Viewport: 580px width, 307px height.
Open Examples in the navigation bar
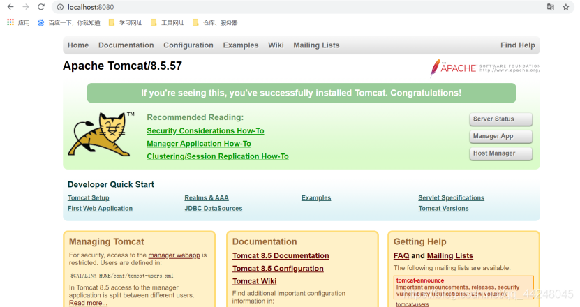241,45
